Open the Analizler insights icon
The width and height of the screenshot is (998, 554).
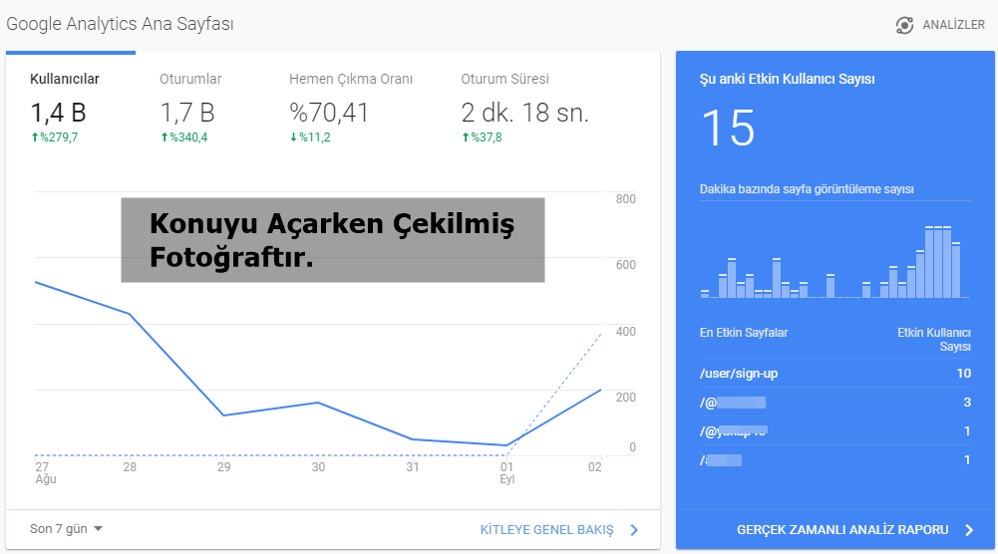point(904,25)
